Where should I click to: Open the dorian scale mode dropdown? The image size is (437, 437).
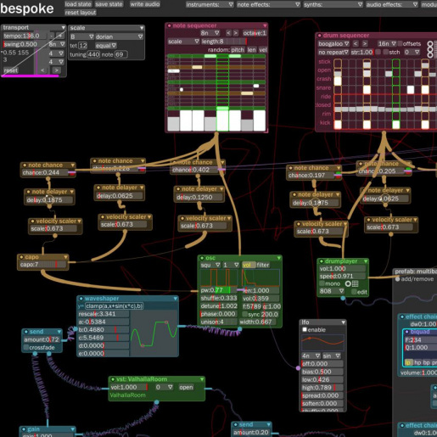(x=119, y=36)
